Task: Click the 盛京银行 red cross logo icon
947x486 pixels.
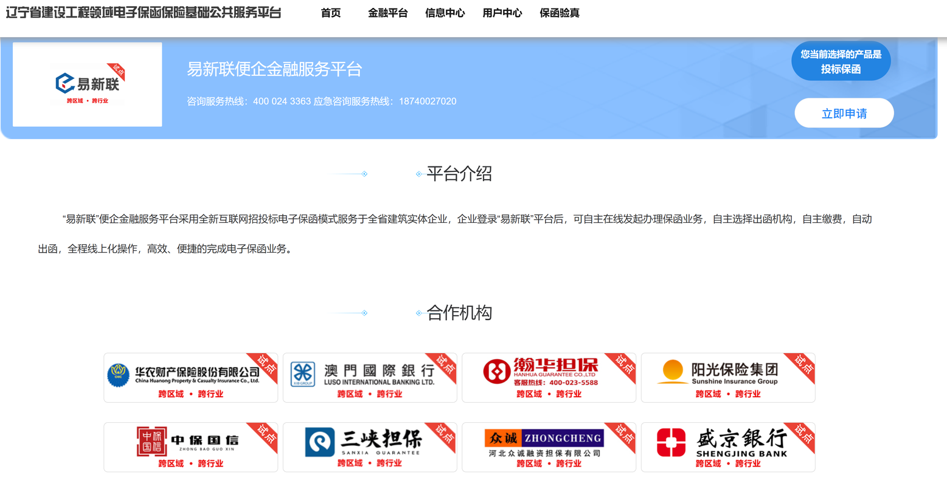Action: pos(671,442)
